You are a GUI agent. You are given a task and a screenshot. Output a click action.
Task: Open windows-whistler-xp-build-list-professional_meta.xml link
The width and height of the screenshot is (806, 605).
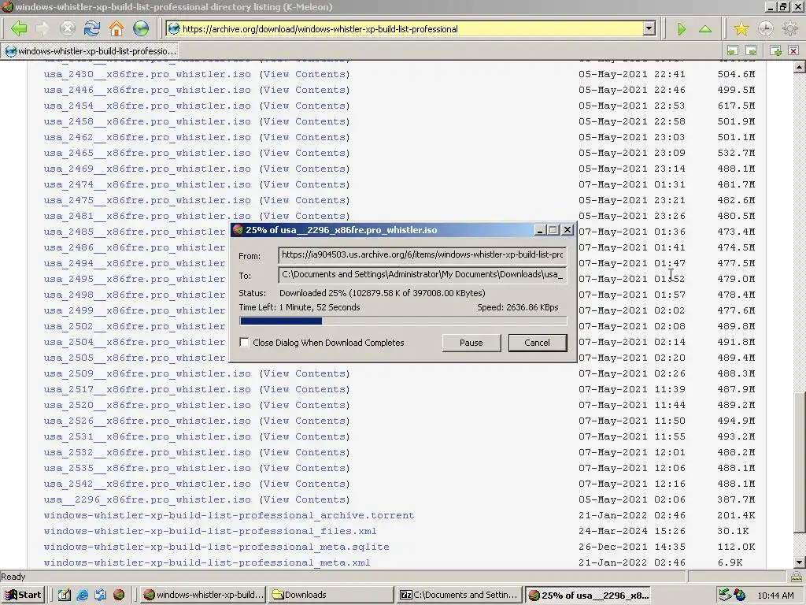207,562
